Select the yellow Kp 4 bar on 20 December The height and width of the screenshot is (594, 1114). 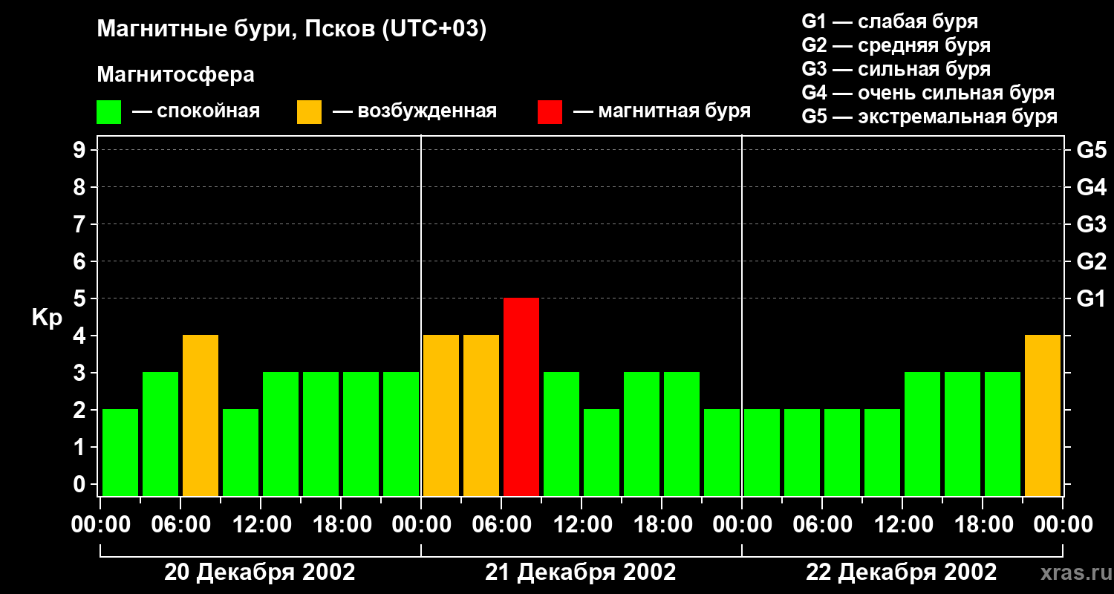tap(201, 415)
